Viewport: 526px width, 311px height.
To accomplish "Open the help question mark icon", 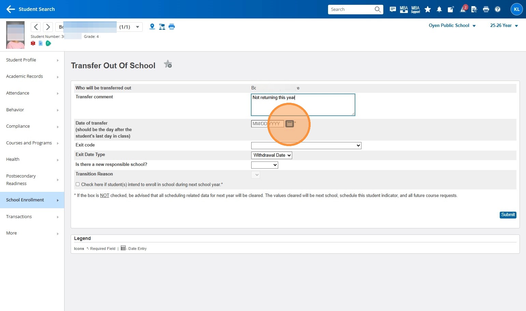I will point(498,10).
